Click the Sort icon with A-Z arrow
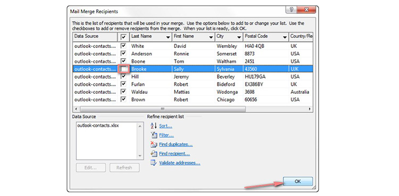This screenshot has width=399, height=196. pos(154,126)
